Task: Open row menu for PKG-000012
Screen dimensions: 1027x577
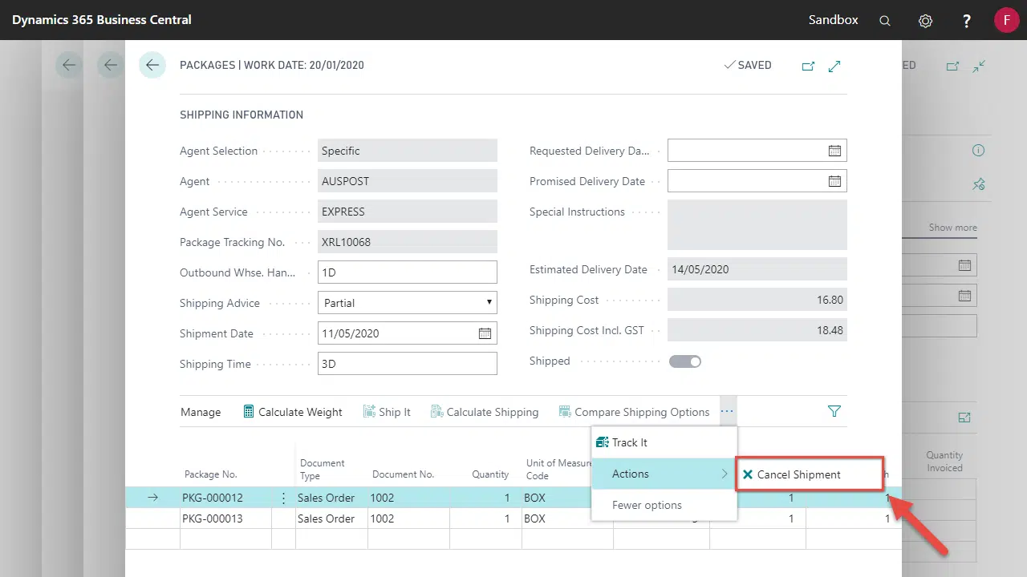Action: tap(283, 498)
